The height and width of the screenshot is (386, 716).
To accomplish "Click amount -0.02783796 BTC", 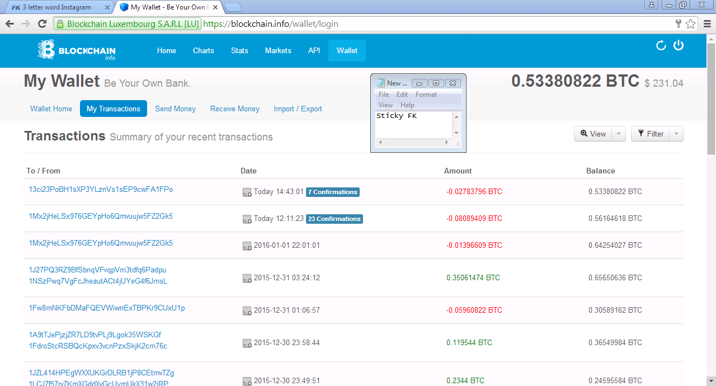I will (x=474, y=191).
